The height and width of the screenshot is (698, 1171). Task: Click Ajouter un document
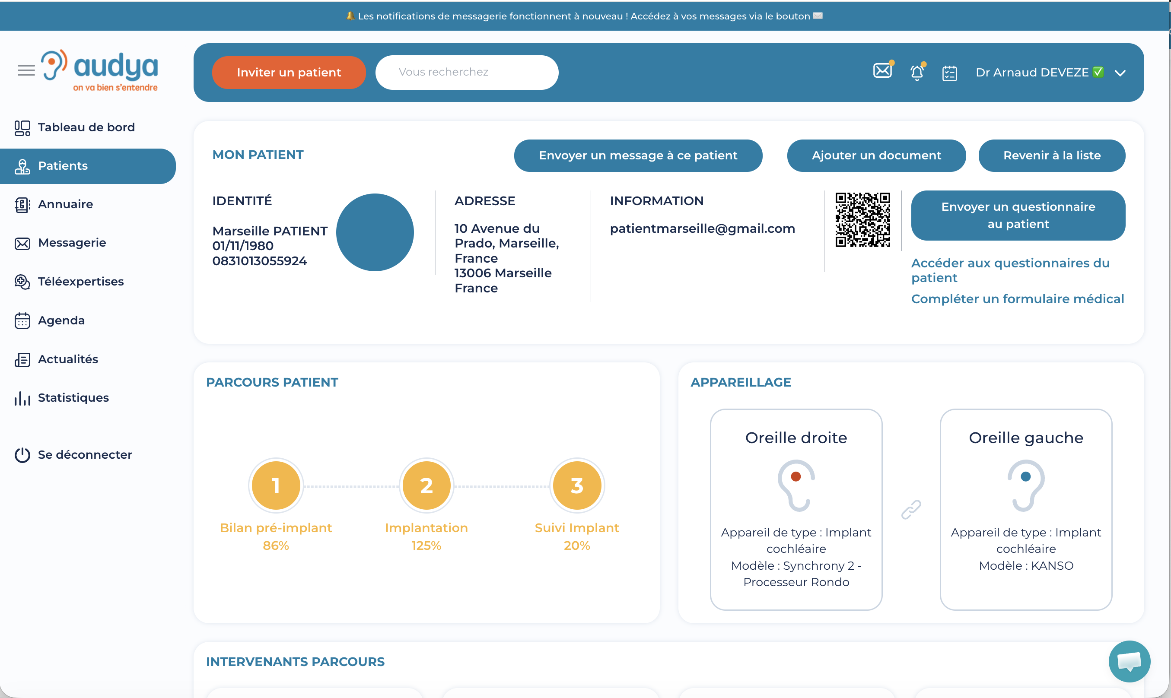click(875, 155)
